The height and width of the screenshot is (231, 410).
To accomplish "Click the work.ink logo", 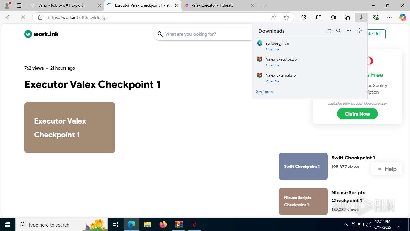I will point(42,34).
